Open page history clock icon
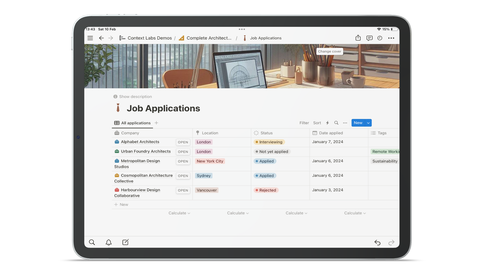The height and width of the screenshot is (274, 487). (x=380, y=38)
